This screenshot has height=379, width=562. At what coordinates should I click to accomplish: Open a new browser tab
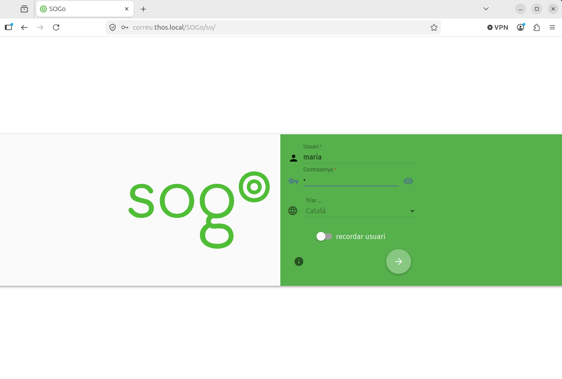143,9
